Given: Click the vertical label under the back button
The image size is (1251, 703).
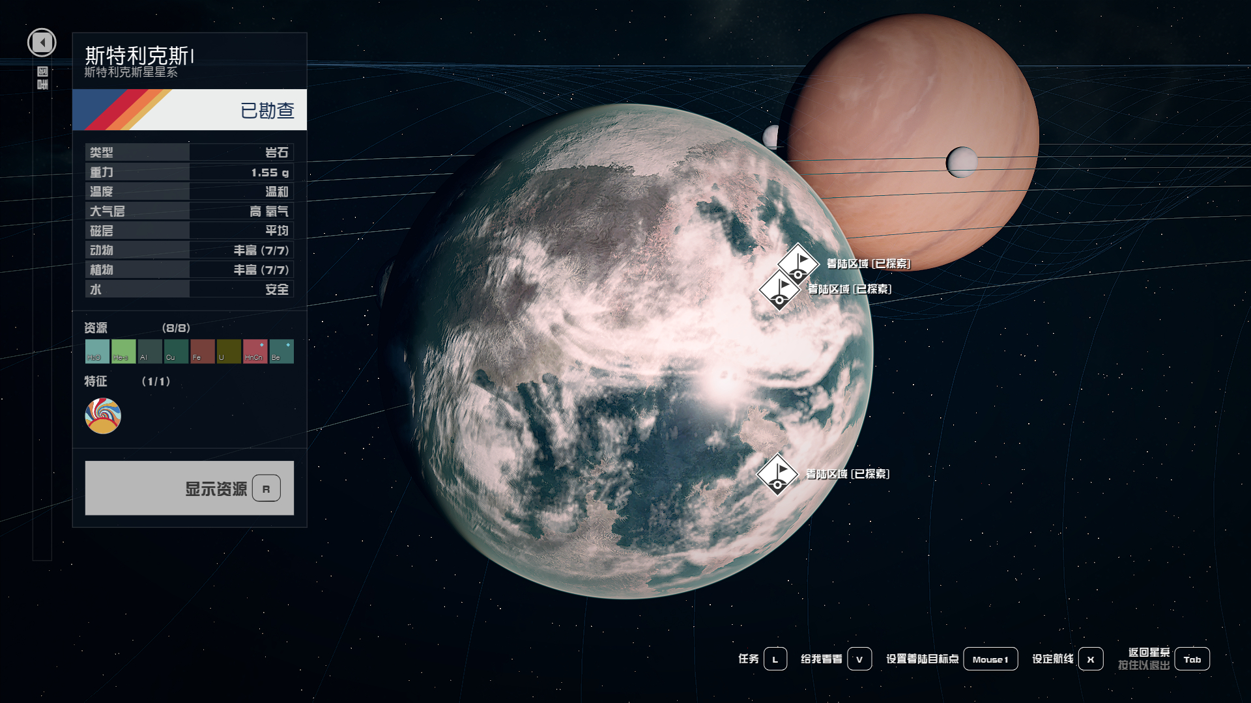Looking at the screenshot, I should click(x=42, y=77).
